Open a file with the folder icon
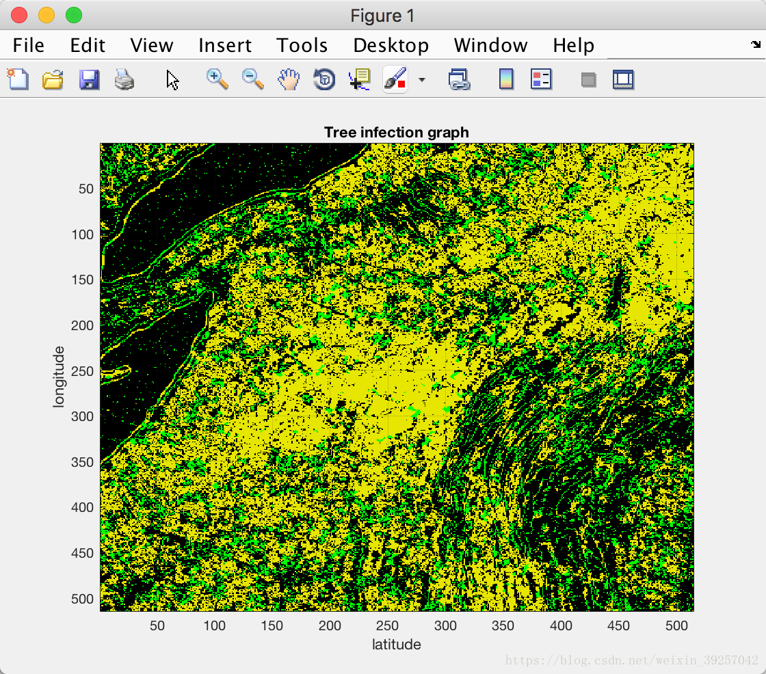 click(x=53, y=79)
